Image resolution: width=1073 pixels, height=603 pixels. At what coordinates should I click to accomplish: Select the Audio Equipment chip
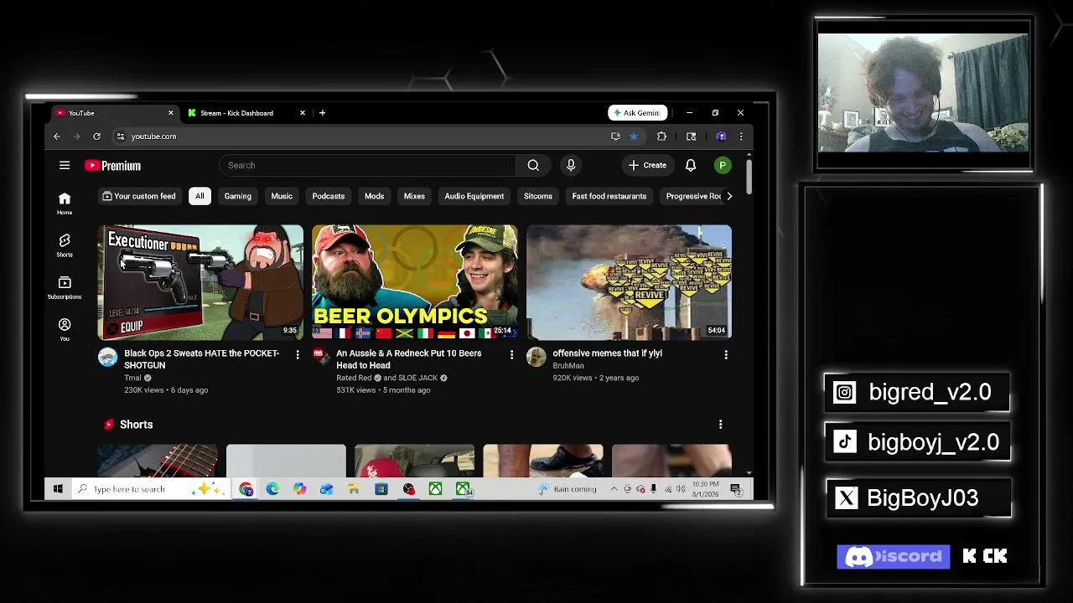(474, 196)
